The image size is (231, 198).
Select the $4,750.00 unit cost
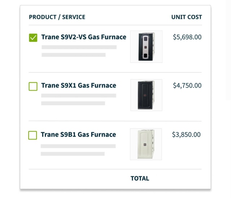[187, 86]
